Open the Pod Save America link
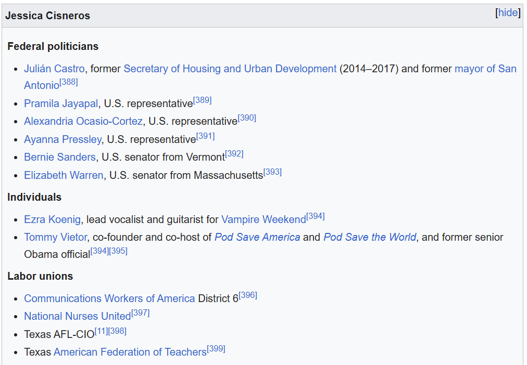Viewport: 527px width, 365px height. (x=257, y=238)
